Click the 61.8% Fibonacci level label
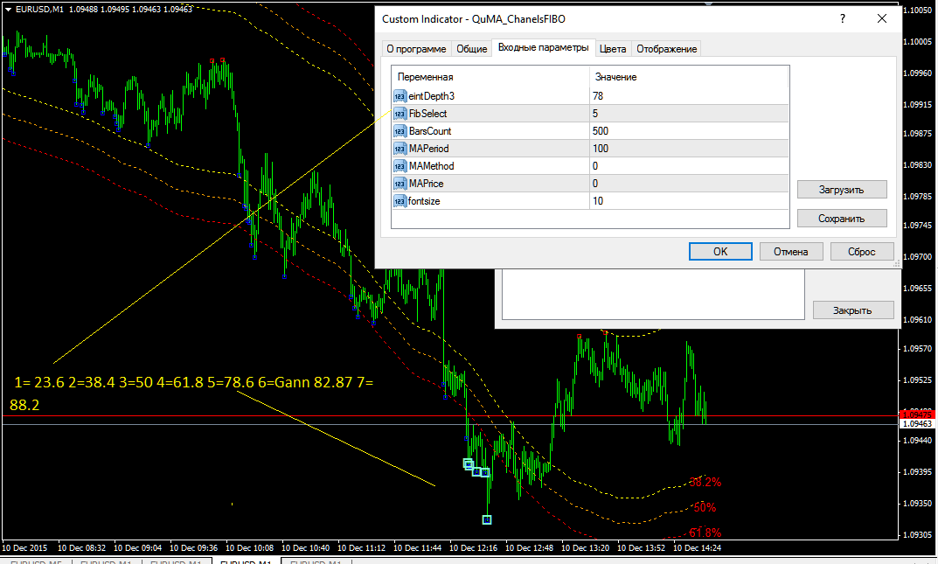The image size is (938, 564). [x=705, y=533]
